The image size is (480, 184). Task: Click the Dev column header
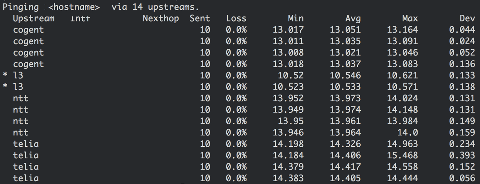467,19
